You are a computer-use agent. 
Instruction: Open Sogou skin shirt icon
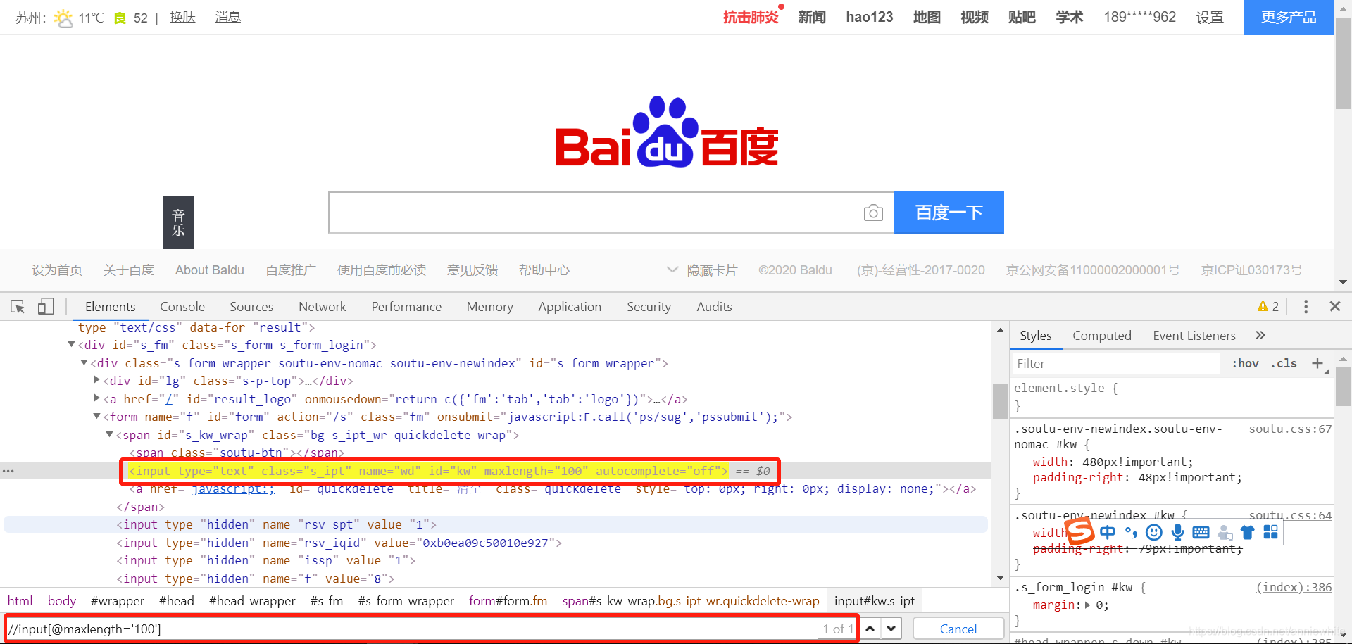[x=1247, y=532]
